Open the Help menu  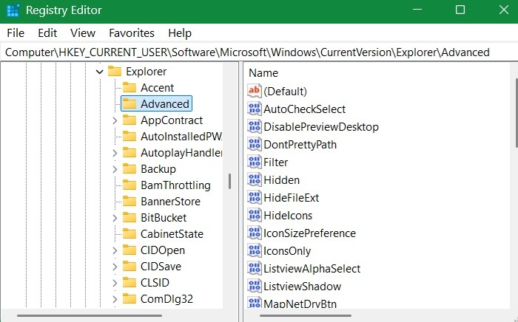[x=180, y=33]
